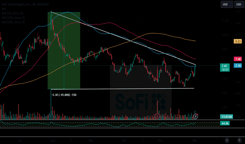The image size is (245, 144).
Task: Click the Vol indicator label
Action: 4,9
